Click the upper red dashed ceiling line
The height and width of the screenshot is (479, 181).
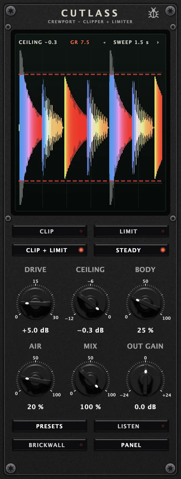(x=90, y=74)
